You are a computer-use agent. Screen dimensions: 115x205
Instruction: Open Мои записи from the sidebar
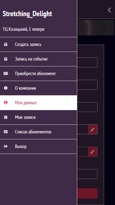(x=38, y=117)
